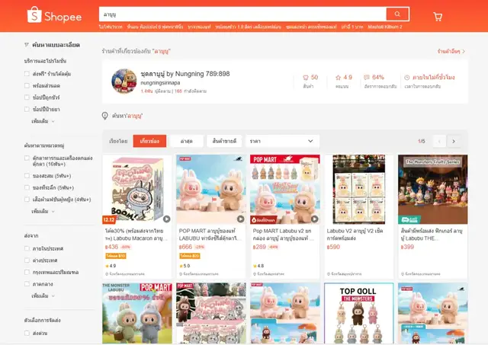Click the green badge on ฿399 product
The height and width of the screenshot is (345, 488).
pos(409,220)
